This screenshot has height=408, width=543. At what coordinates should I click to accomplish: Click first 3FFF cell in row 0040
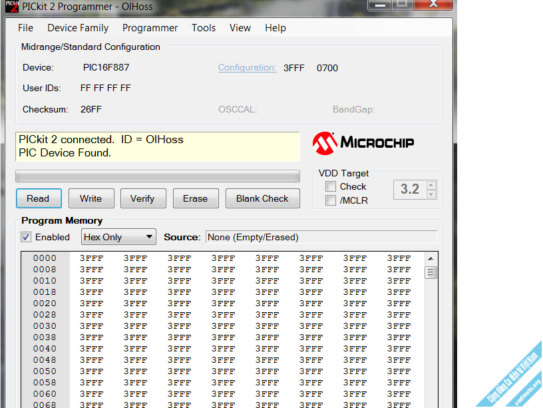click(x=91, y=348)
